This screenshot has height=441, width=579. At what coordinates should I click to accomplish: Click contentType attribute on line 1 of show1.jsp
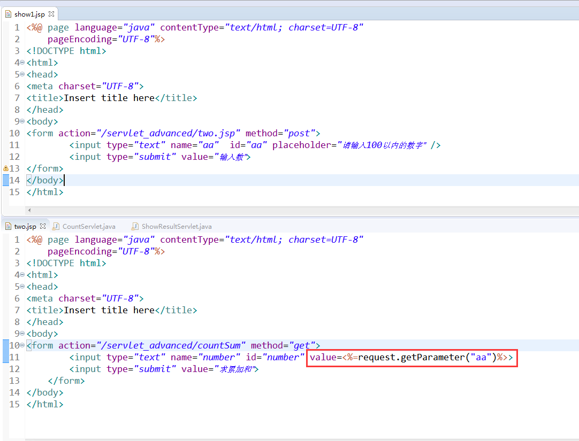(262, 27)
